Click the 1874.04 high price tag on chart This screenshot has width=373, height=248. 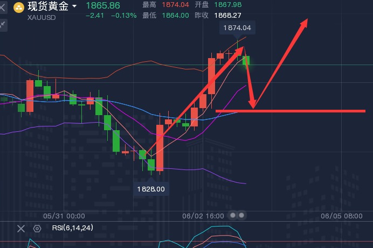(237, 27)
